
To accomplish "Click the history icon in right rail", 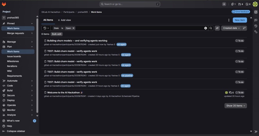I will click(x=256, y=26).
